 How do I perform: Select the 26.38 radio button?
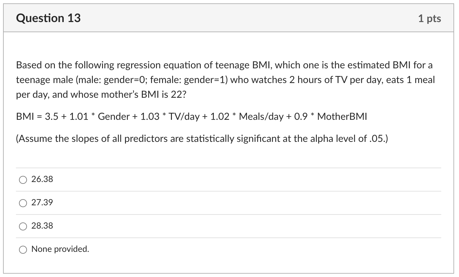coord(23,180)
